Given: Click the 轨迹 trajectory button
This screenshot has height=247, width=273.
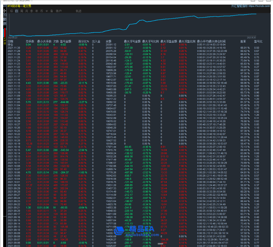Looking at the screenshot, I should (78, 11).
